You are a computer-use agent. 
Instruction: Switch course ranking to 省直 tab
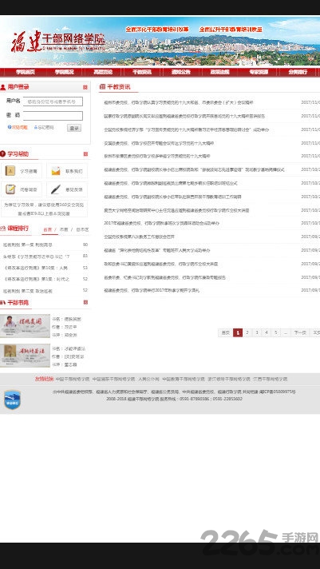pyautogui.click(x=47, y=229)
